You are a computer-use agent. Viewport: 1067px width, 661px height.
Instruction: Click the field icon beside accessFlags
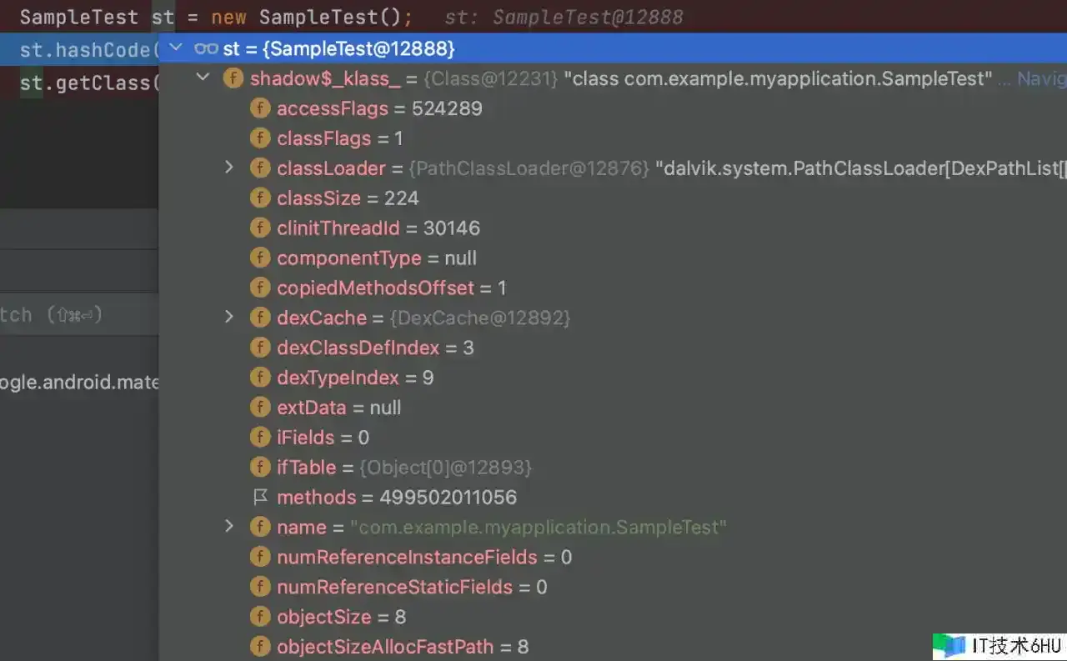tap(261, 108)
